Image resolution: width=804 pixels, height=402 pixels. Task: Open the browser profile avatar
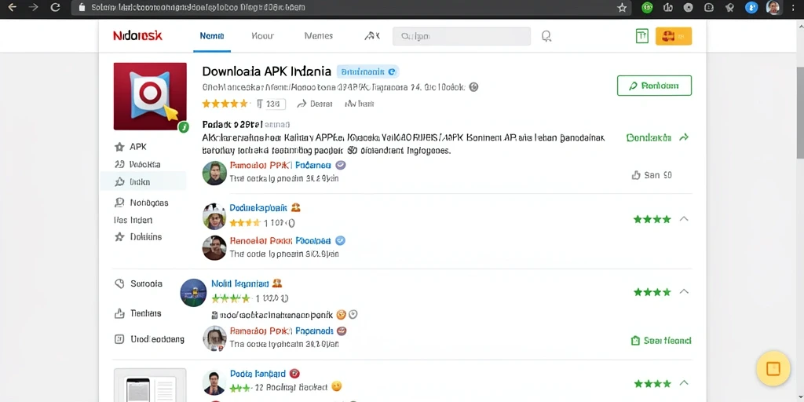(x=773, y=8)
